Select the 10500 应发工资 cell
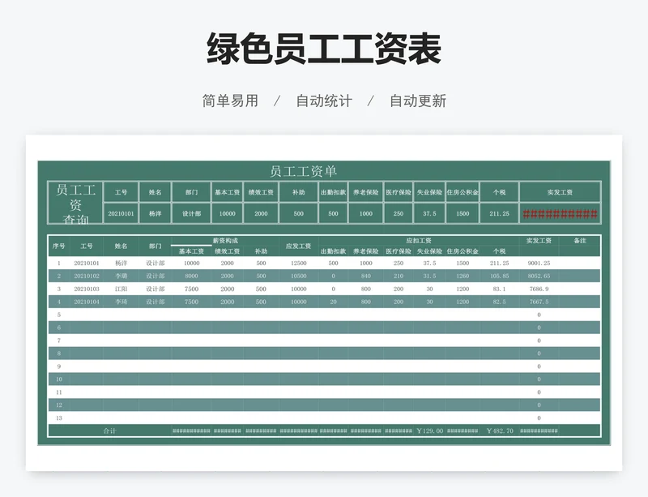Screen dimensions: 648x497 (x=298, y=276)
